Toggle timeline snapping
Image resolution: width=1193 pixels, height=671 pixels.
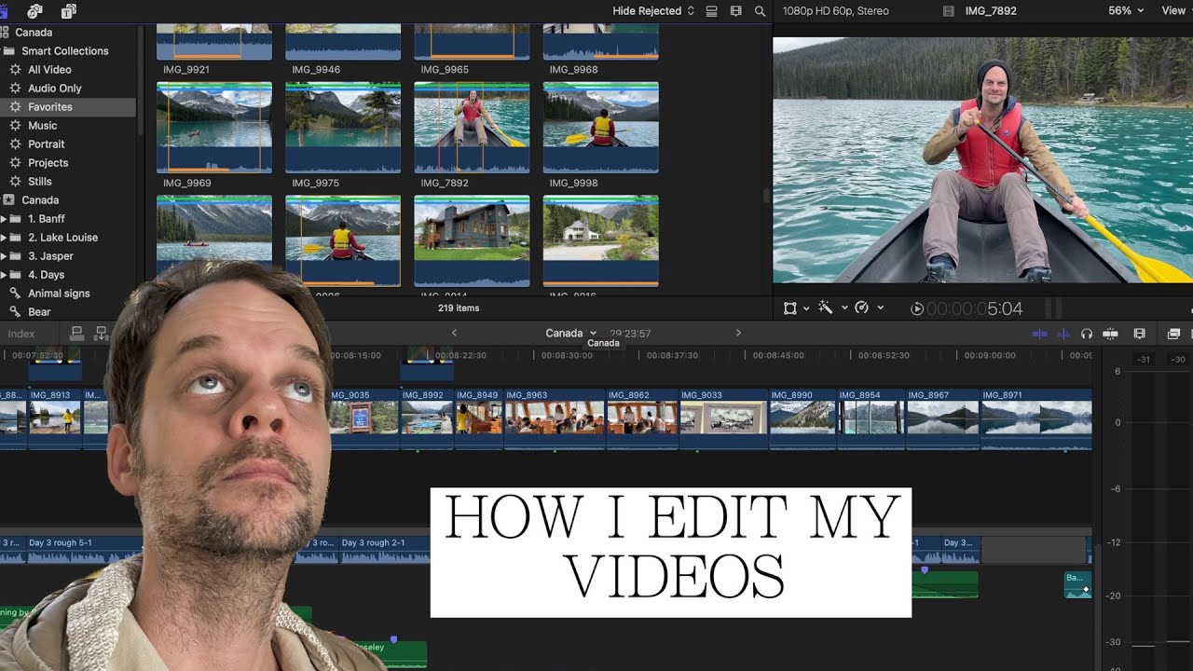1110,334
